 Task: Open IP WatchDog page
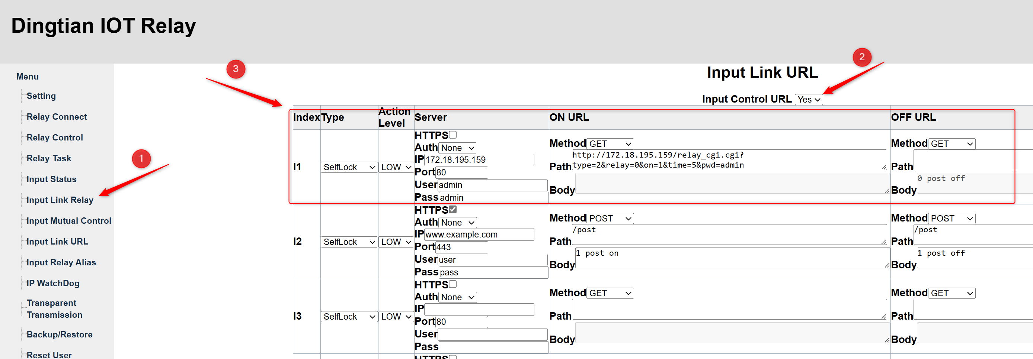point(53,283)
